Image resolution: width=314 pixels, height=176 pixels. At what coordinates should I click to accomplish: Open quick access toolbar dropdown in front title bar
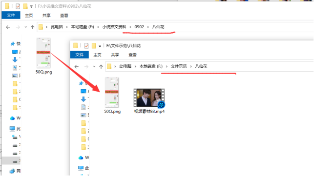click(100, 46)
